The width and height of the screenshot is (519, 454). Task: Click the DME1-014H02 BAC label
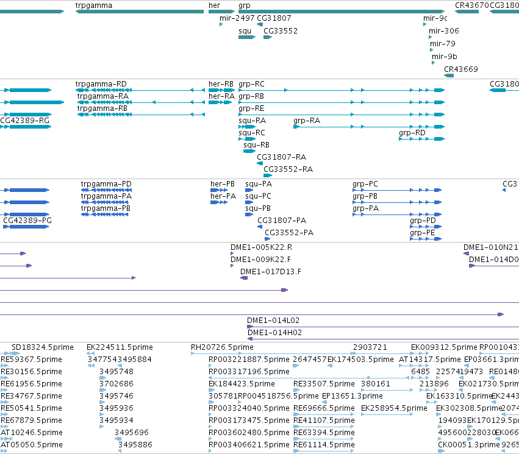pyautogui.click(x=274, y=333)
